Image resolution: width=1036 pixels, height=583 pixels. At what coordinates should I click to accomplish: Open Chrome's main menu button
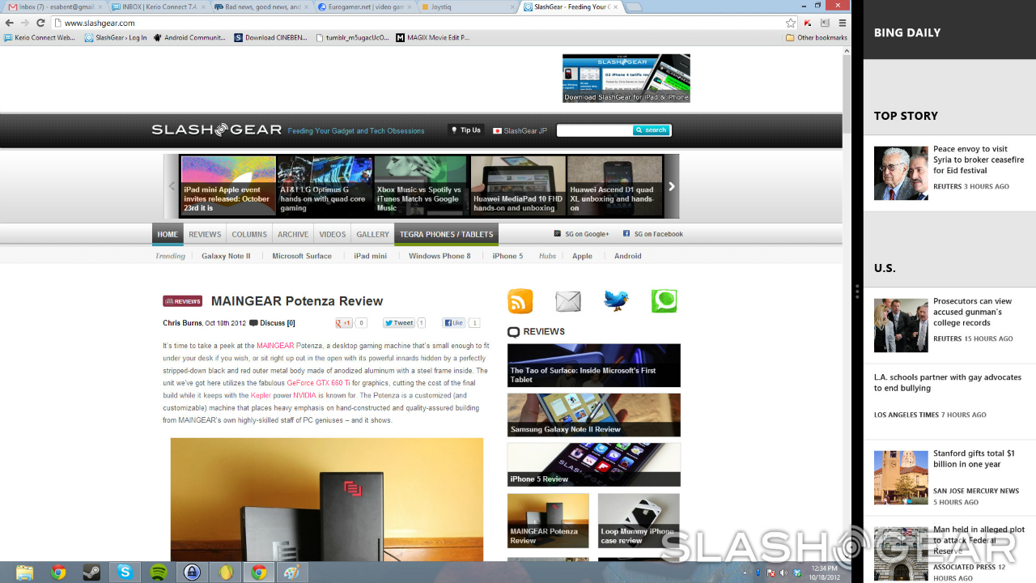point(842,23)
